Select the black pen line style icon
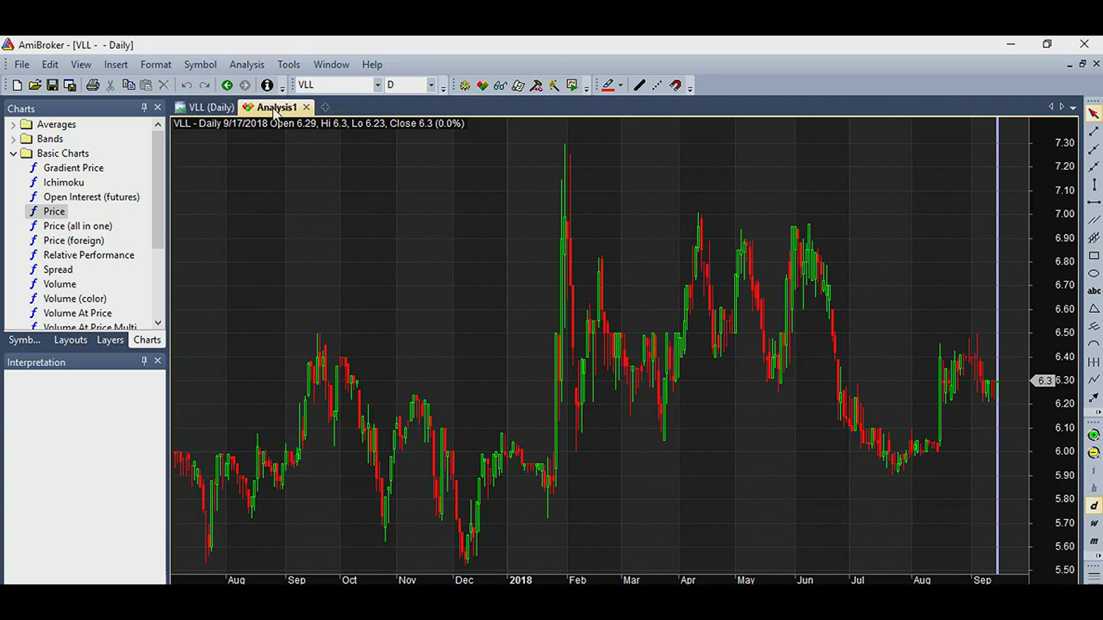Image resolution: width=1103 pixels, height=620 pixels. pos(639,86)
